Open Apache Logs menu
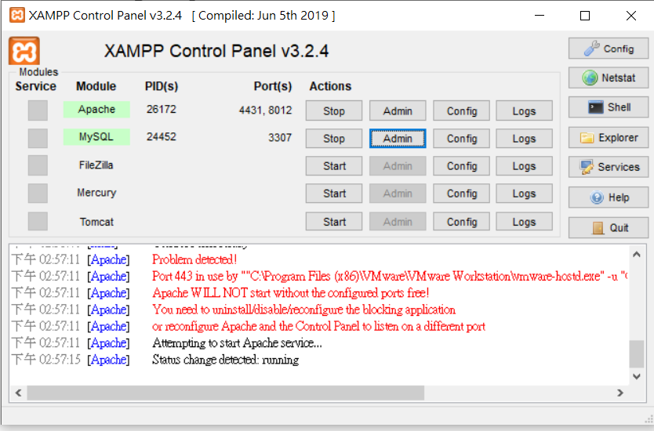The height and width of the screenshot is (431, 654). pyautogui.click(x=525, y=110)
